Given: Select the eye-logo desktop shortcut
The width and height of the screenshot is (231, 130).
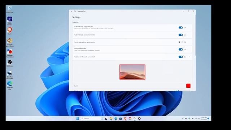Looking at the screenshot, I should point(10,43).
